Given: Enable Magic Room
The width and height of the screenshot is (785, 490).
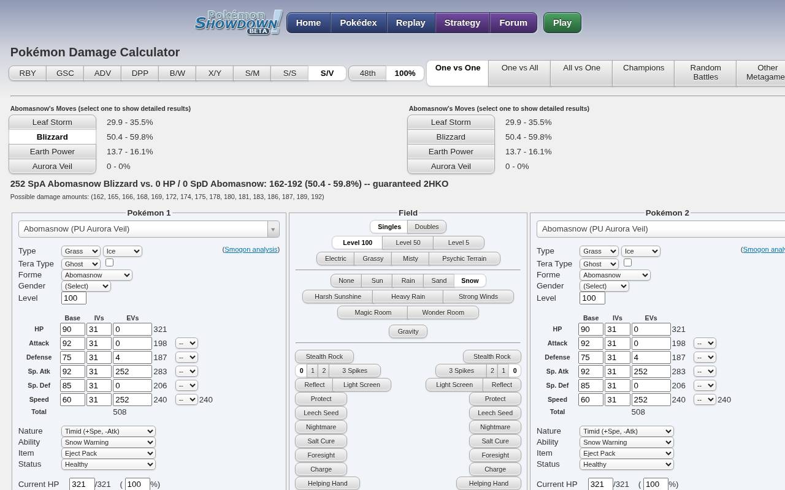Looking at the screenshot, I should (373, 312).
